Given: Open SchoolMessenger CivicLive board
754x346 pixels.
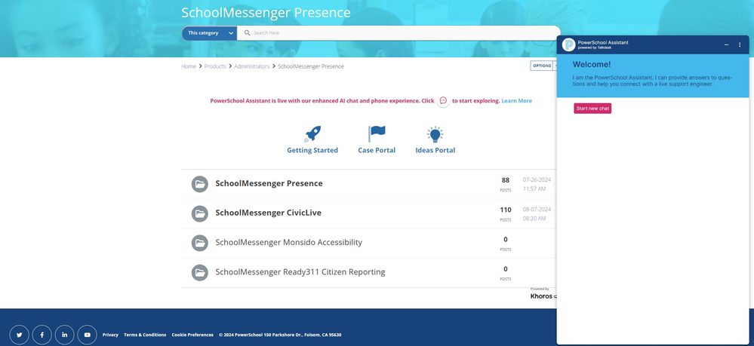Looking at the screenshot, I should 268,213.
